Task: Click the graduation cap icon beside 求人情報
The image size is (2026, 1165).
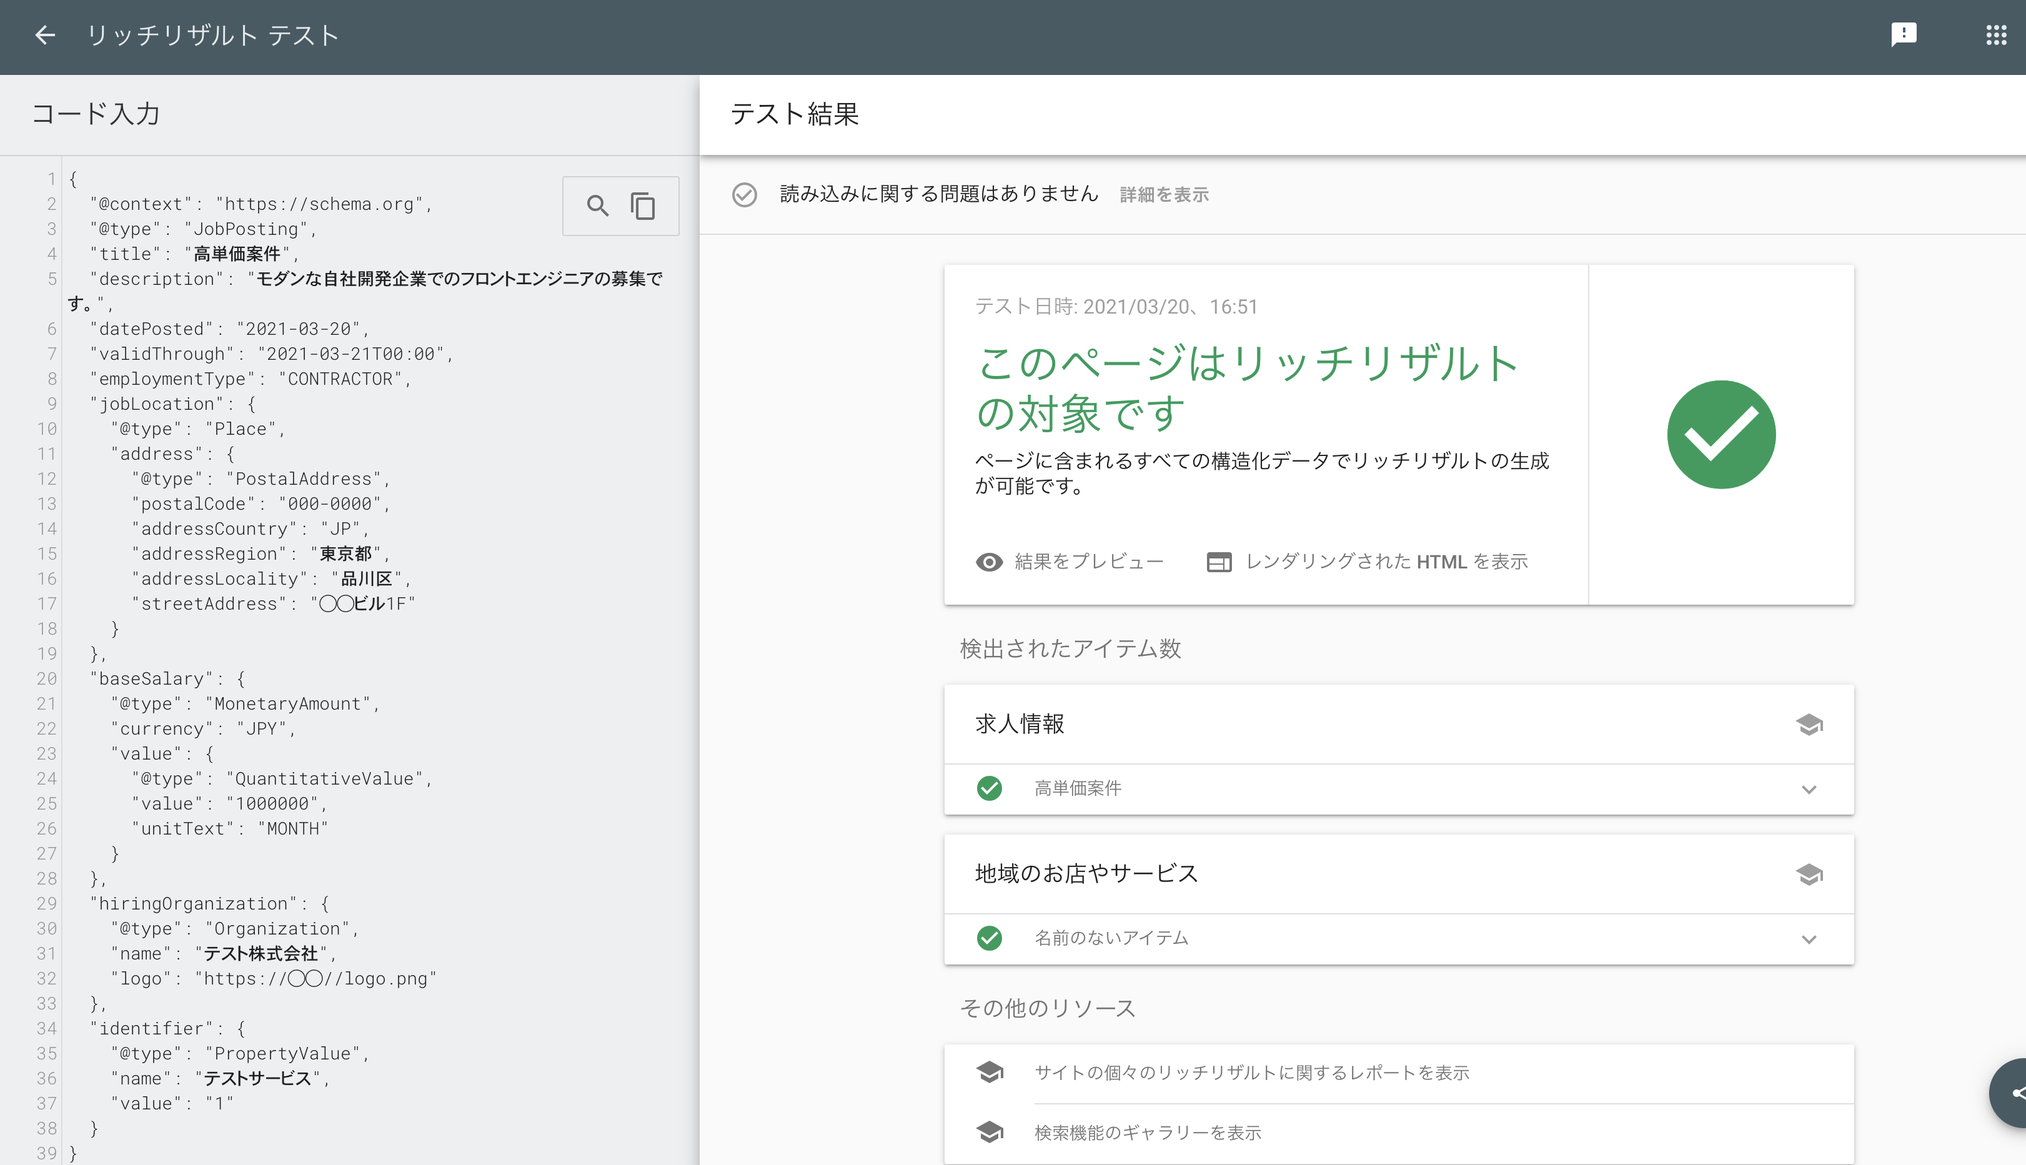Action: [x=1810, y=725]
